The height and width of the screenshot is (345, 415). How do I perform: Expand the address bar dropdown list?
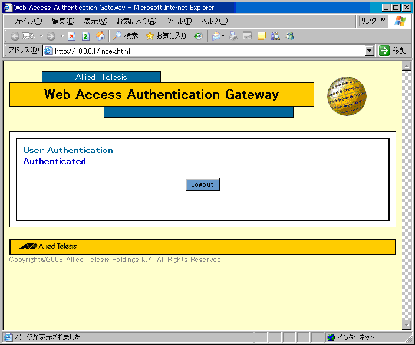(x=370, y=51)
